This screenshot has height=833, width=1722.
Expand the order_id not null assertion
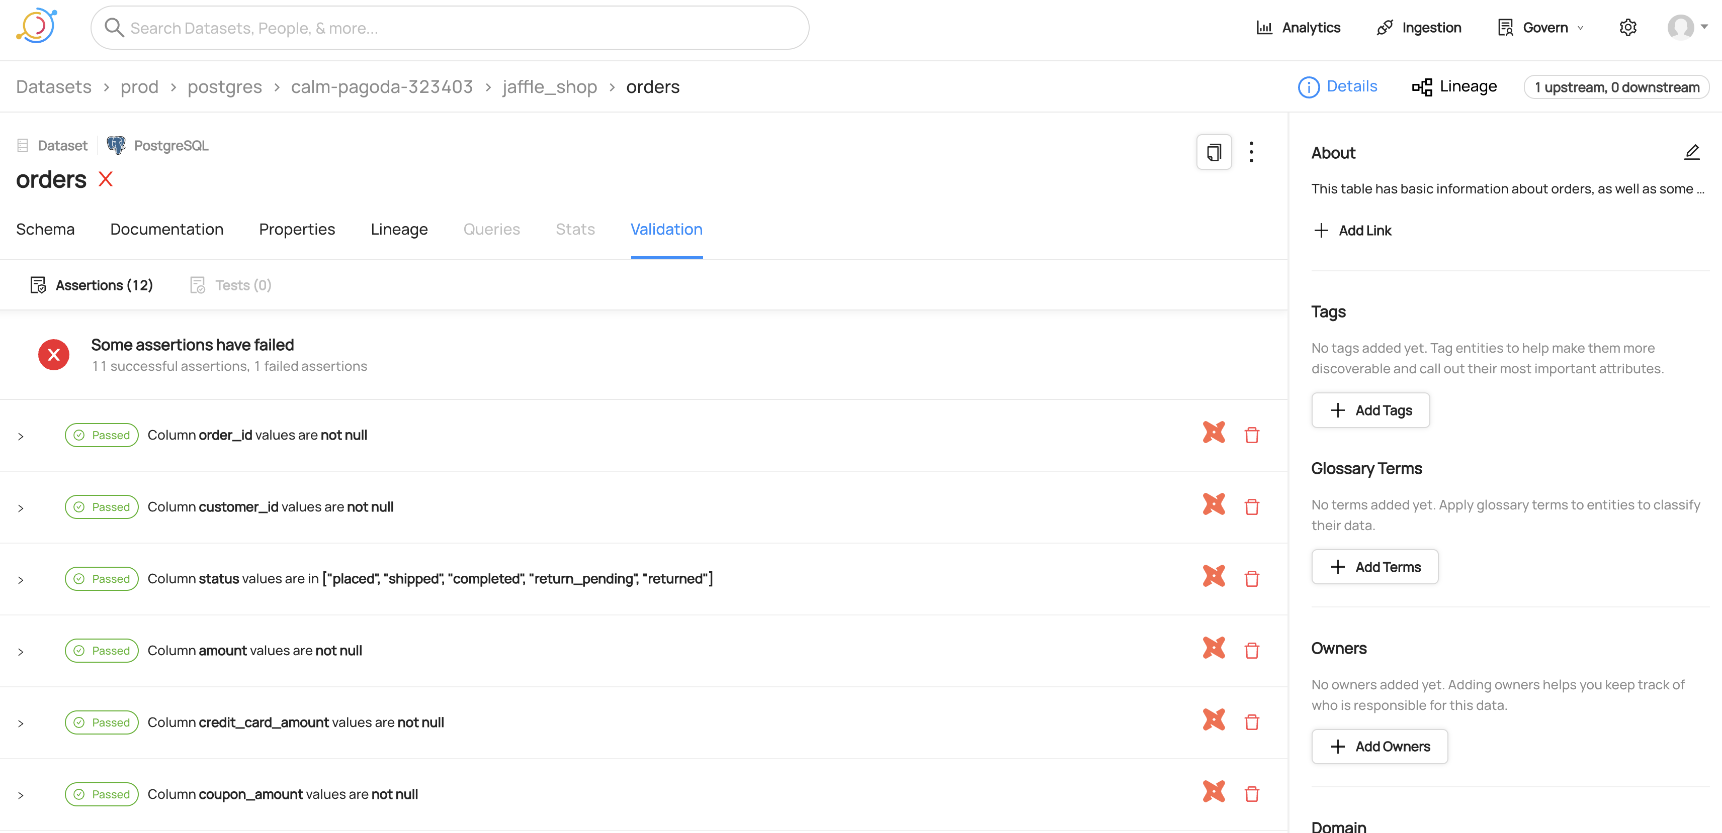pyautogui.click(x=21, y=436)
